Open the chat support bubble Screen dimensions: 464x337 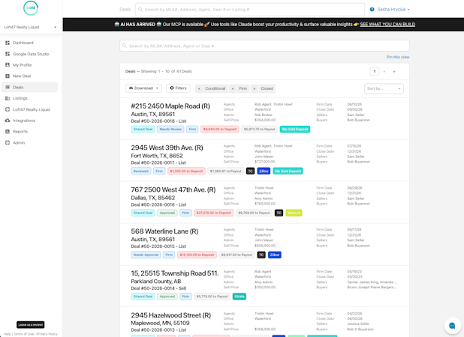[x=452, y=326]
